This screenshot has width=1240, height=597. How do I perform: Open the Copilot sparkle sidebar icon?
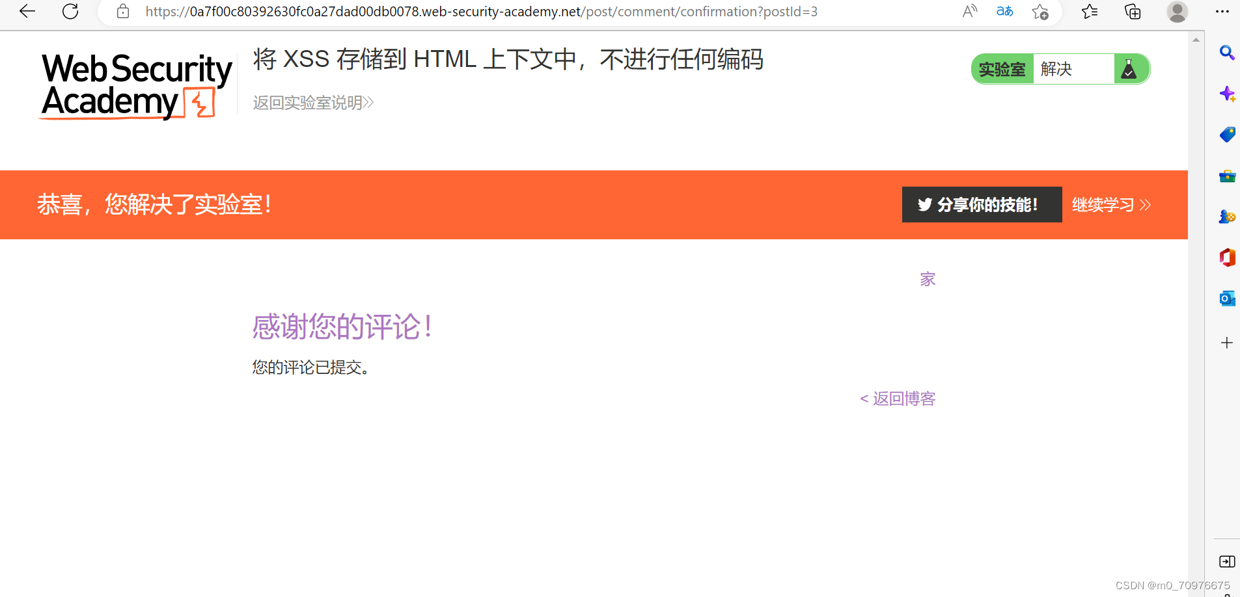coord(1228,94)
